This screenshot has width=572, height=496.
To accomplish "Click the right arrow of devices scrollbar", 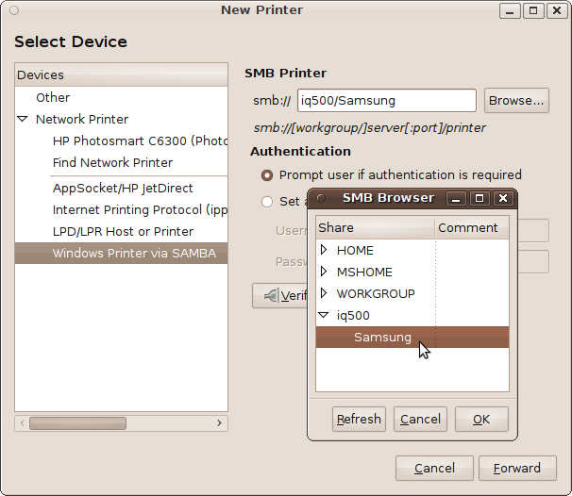I will click(x=219, y=423).
